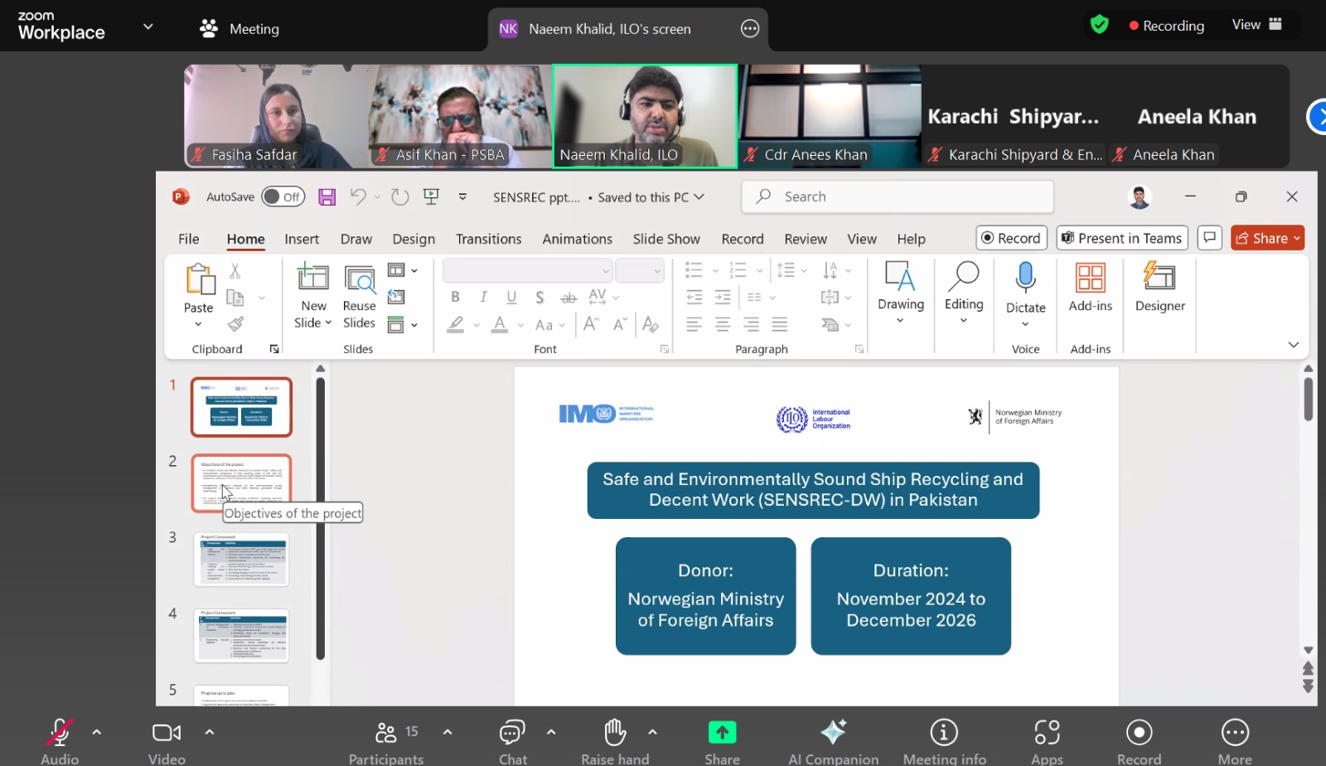
Task: Click the orange Share button in PowerPoint
Action: pyautogui.click(x=1267, y=238)
